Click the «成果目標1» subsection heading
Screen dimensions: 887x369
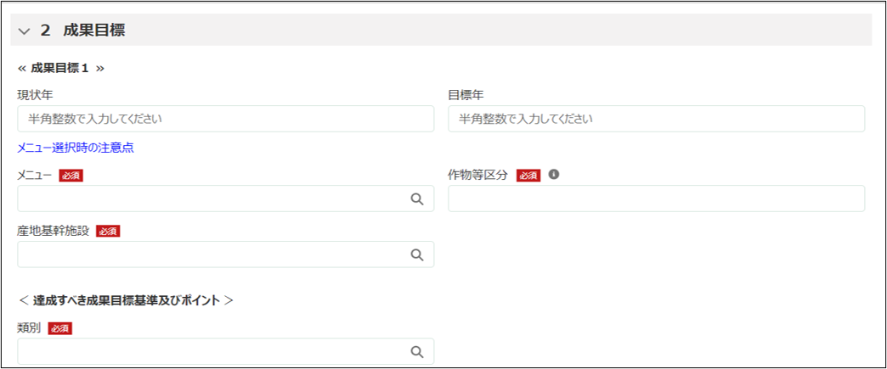(x=60, y=68)
